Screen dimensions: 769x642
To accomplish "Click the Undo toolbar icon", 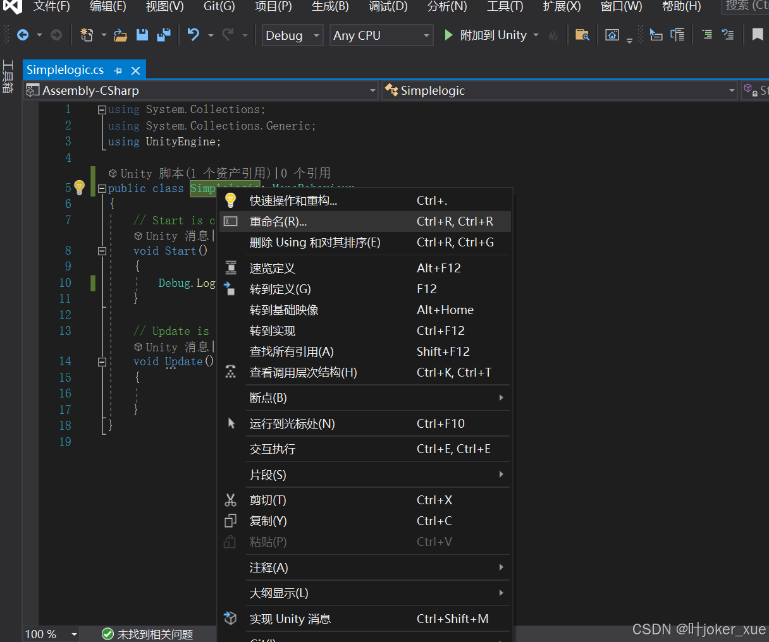I will [192, 35].
